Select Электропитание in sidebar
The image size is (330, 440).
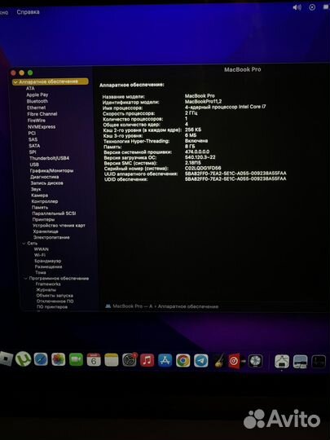(51, 238)
